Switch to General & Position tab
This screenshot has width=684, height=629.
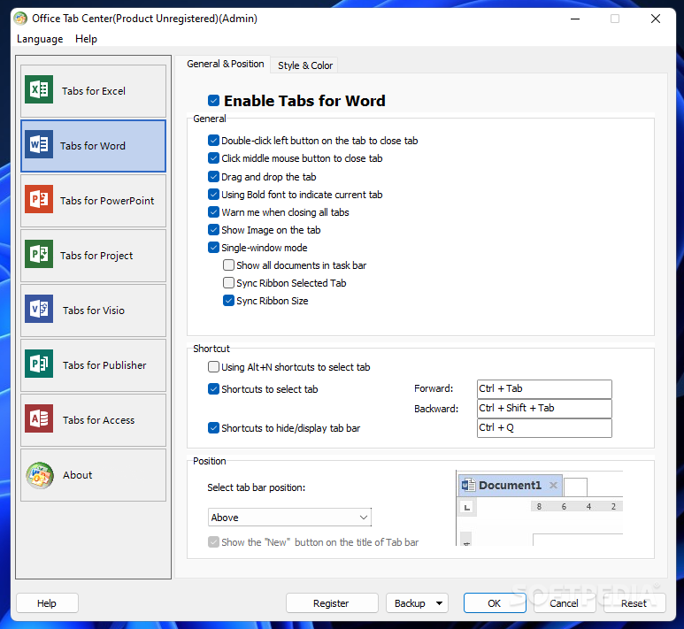(226, 64)
